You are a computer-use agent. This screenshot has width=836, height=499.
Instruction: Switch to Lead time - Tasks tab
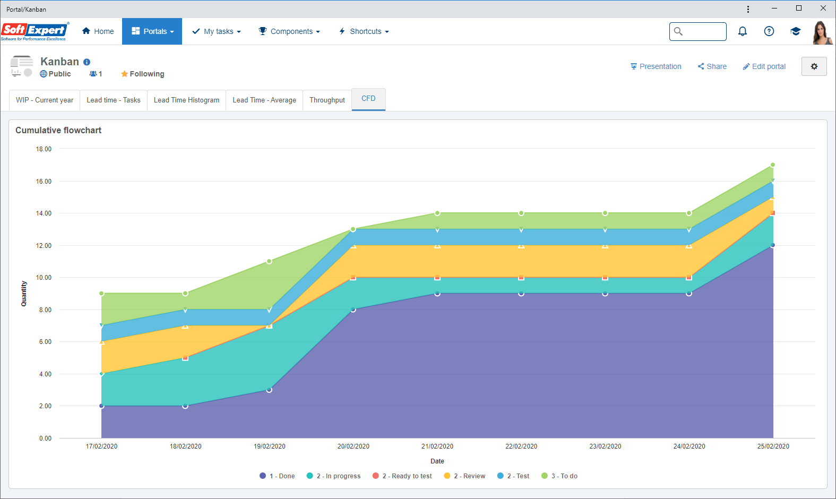(x=114, y=100)
